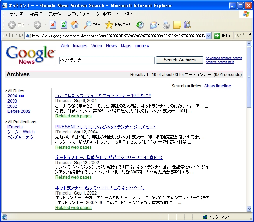Go to the Web search link
This screenshot has width=254, height=222.
[x=65, y=46]
